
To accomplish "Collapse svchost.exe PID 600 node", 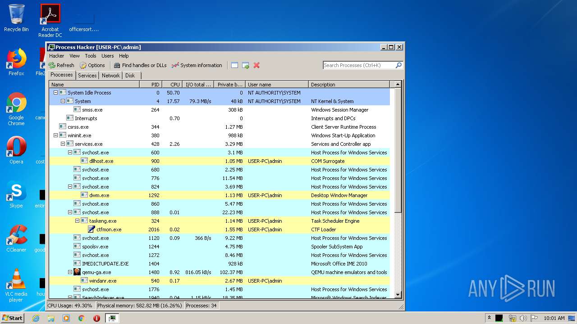I will (x=70, y=153).
